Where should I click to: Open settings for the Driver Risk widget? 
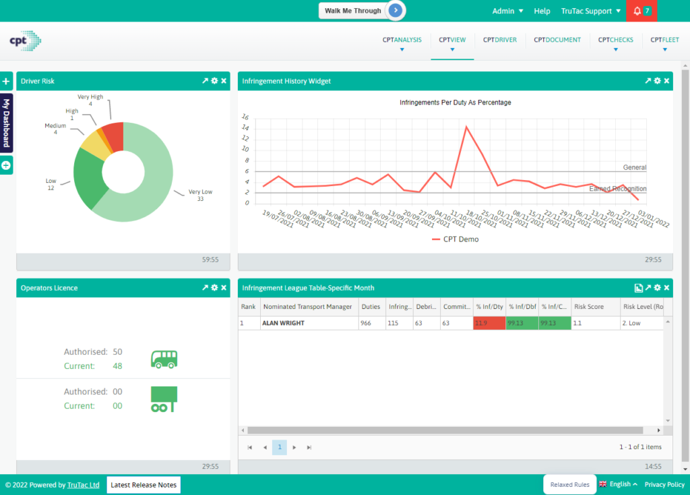pos(214,80)
